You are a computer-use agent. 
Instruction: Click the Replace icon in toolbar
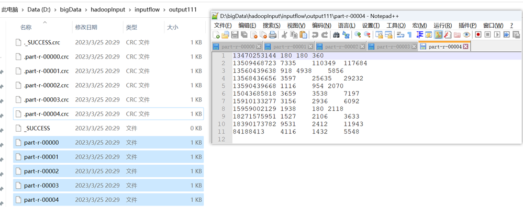point(346,34)
